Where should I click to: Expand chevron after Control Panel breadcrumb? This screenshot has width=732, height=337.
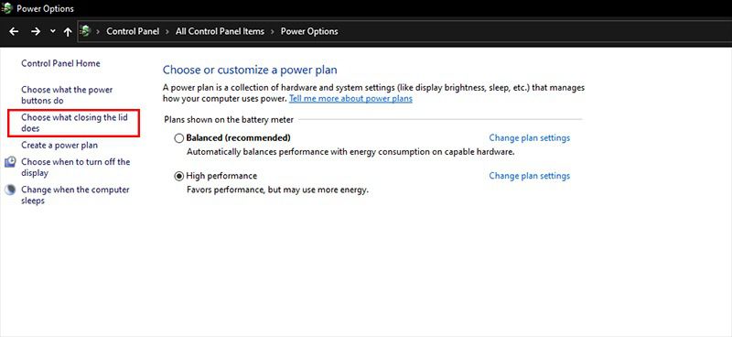point(167,31)
